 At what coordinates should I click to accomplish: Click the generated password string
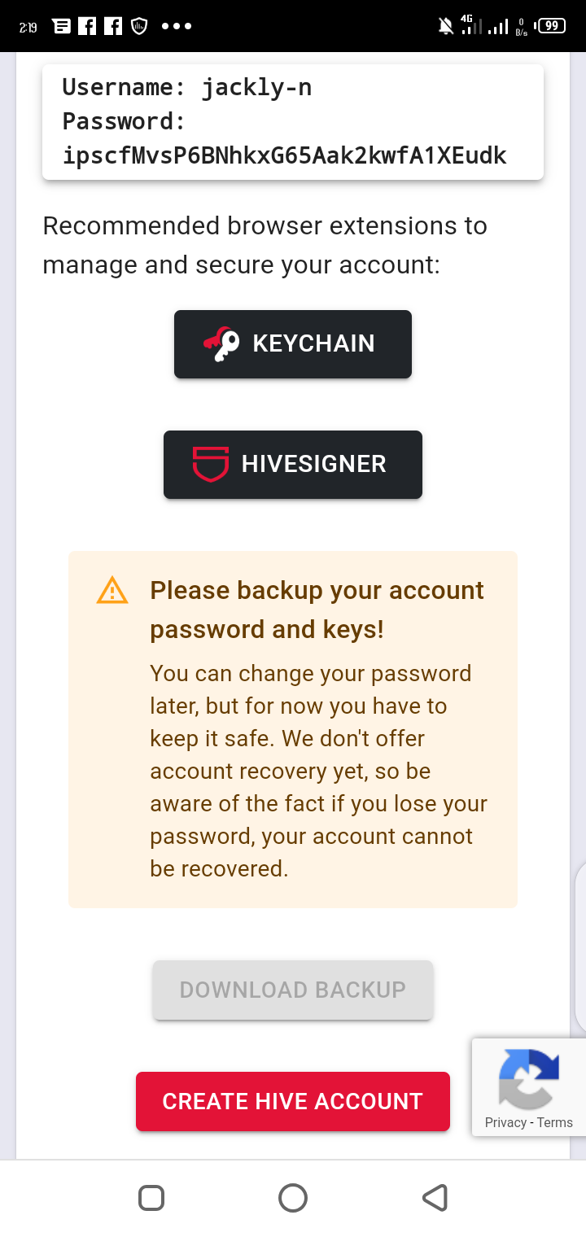point(285,155)
